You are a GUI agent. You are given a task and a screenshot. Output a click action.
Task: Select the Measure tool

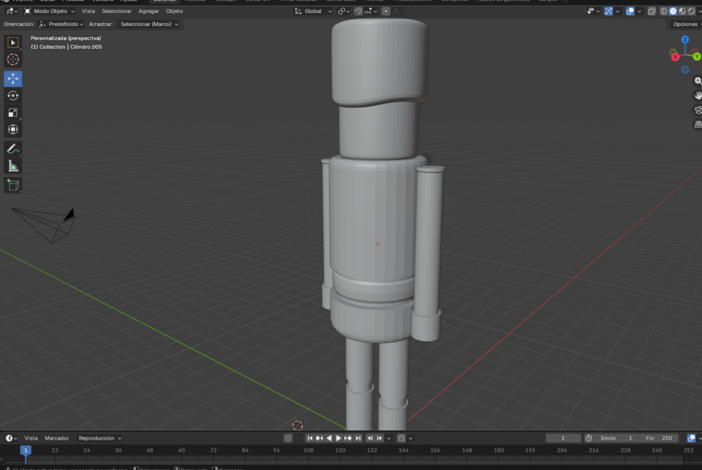click(13, 166)
